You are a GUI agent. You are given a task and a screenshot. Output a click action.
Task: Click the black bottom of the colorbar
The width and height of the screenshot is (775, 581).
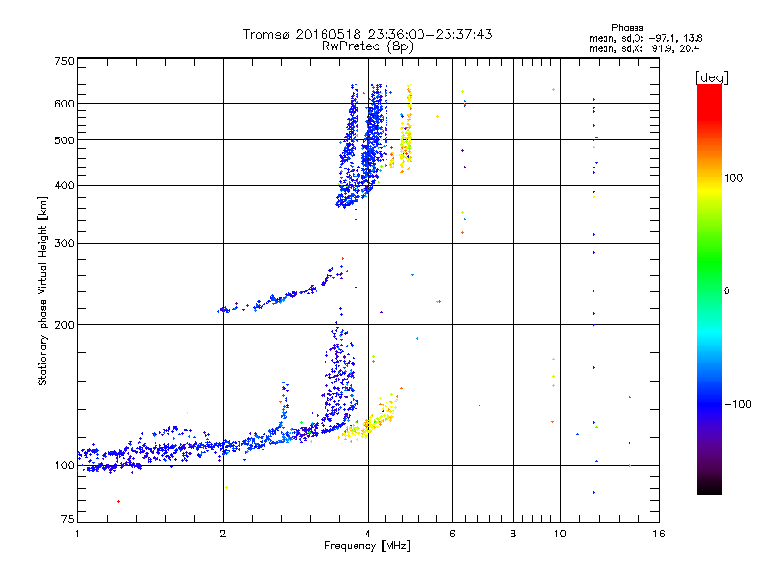tap(709, 487)
